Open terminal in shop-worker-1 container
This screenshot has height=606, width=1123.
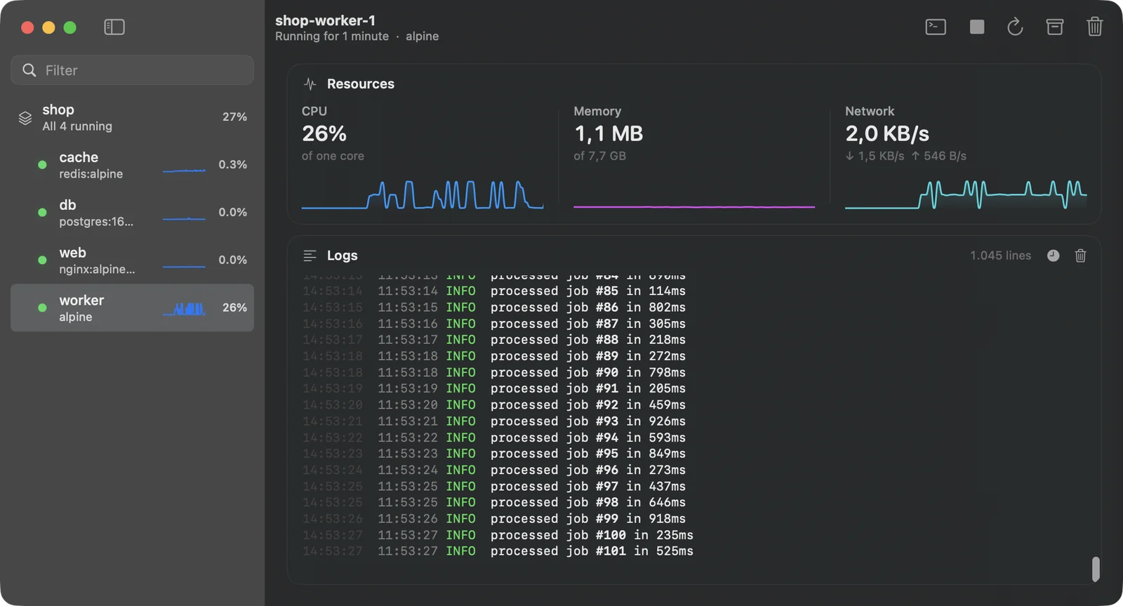point(936,27)
